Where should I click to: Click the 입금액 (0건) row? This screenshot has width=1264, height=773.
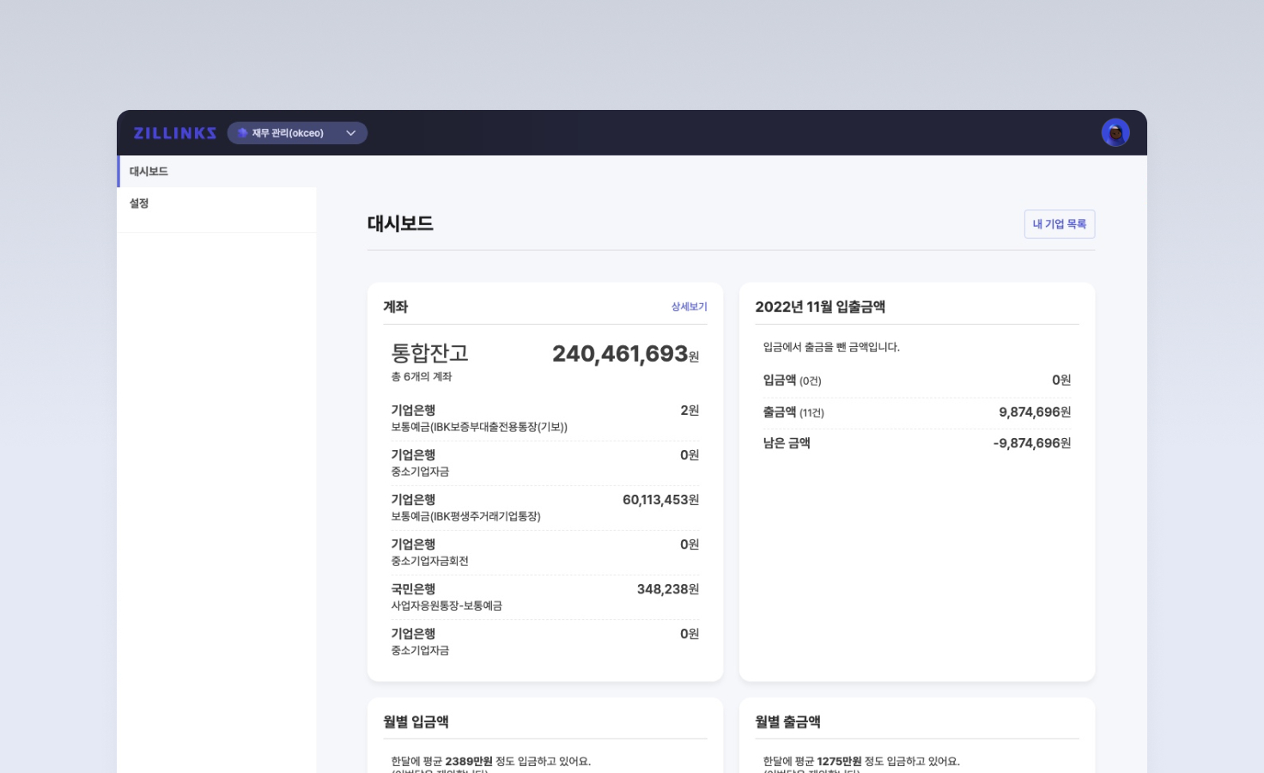coord(917,380)
